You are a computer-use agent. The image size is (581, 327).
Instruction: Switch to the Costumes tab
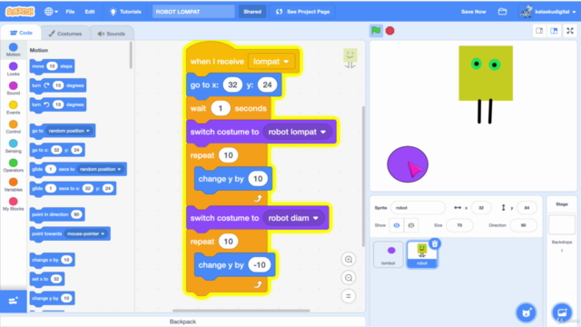(x=65, y=34)
